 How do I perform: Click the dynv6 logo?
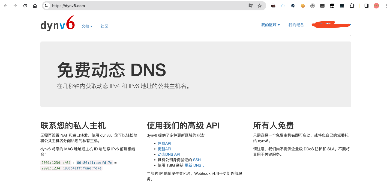click(57, 25)
